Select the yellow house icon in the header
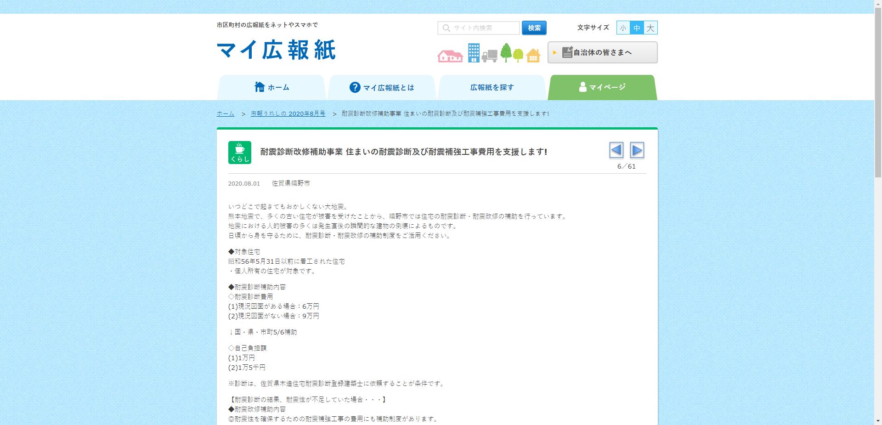The image size is (882, 425). pos(533,56)
